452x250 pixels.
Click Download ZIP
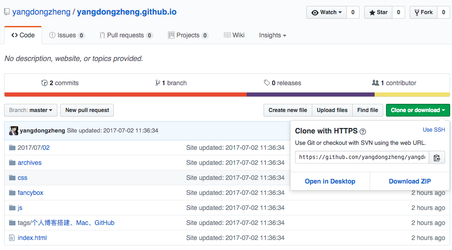(x=410, y=181)
